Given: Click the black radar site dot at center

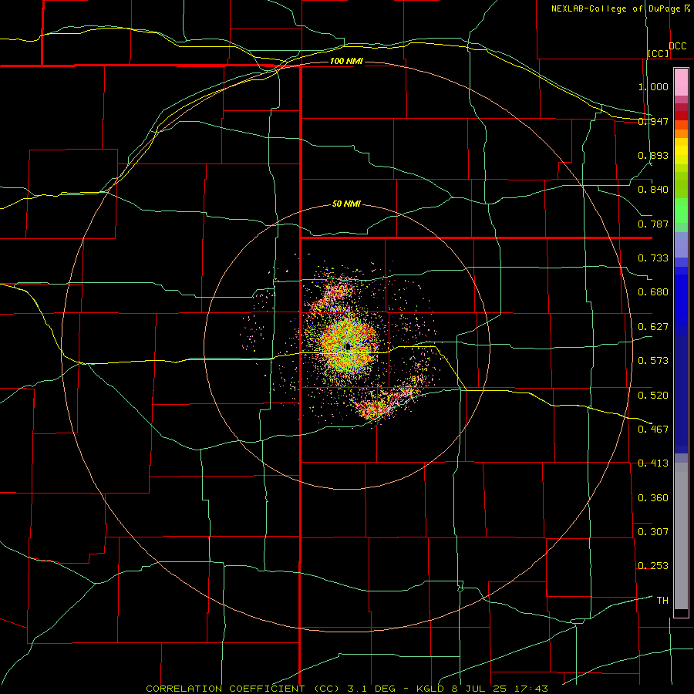Looking at the screenshot, I should point(348,346).
